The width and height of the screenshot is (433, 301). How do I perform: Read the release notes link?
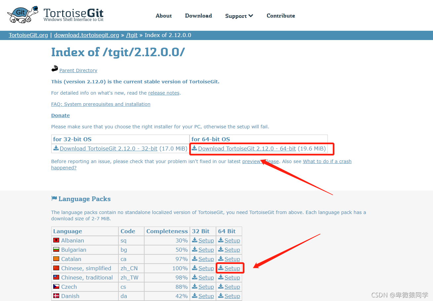click(x=164, y=93)
